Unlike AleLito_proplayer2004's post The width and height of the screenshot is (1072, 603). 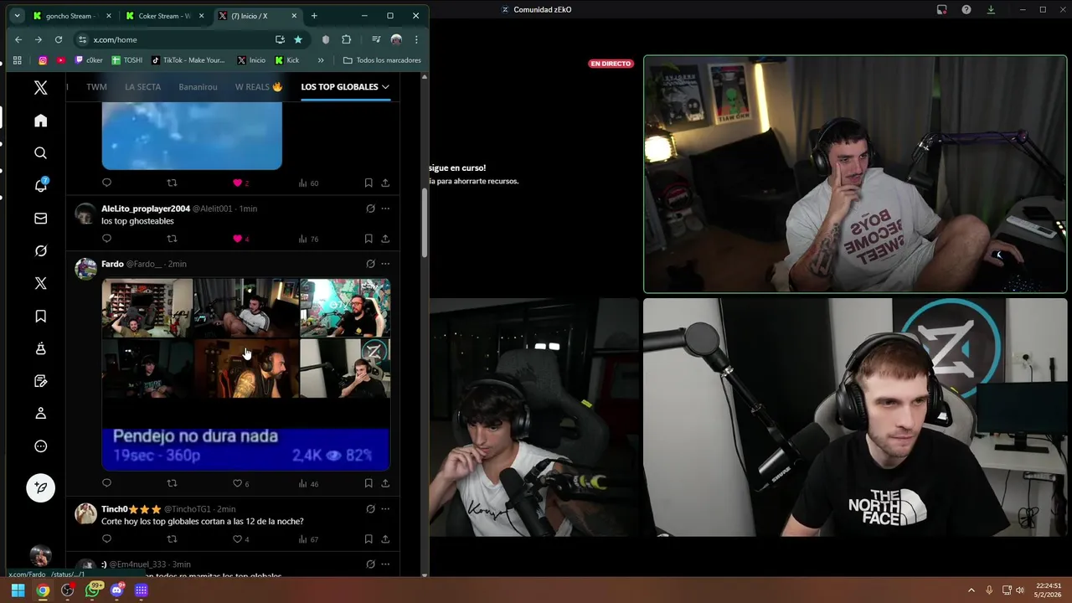point(237,239)
